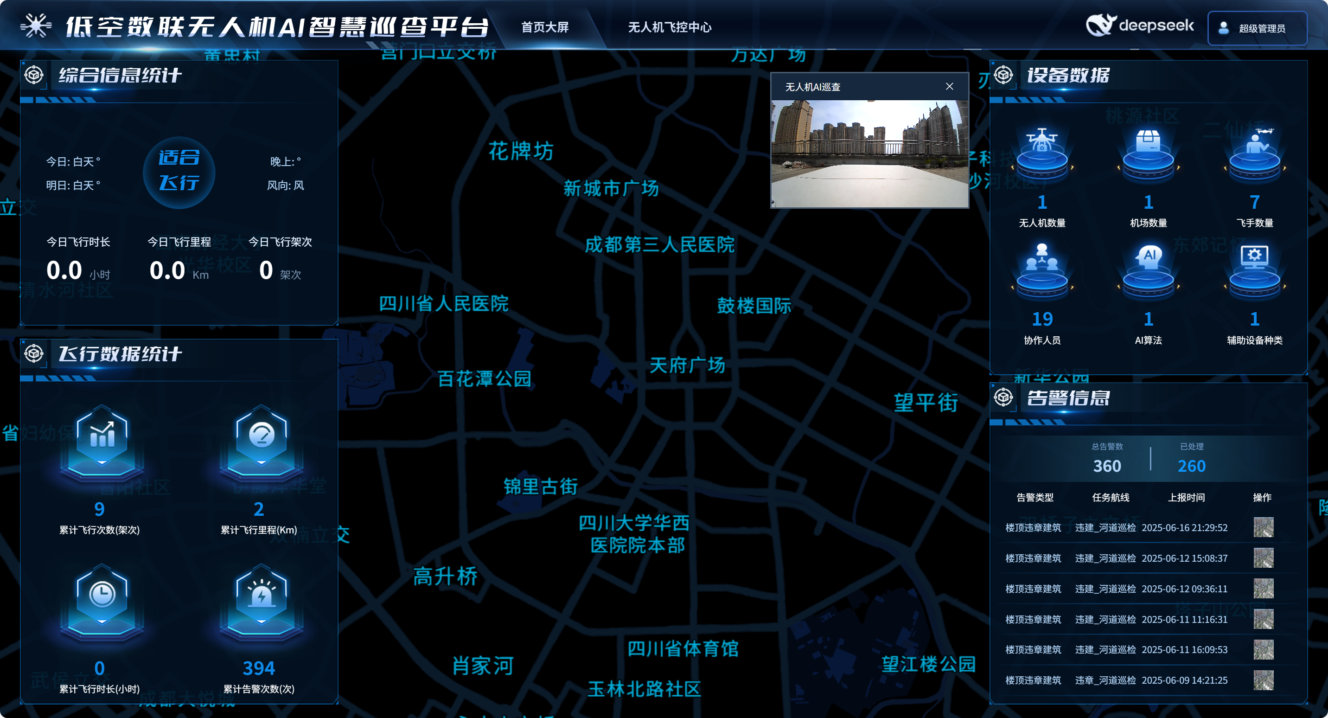Click the 告警信息 panel header icon
Image resolution: width=1328 pixels, height=718 pixels.
[x=1003, y=397]
